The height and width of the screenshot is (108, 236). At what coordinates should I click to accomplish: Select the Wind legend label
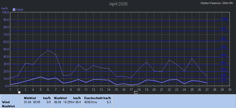tap(20, 10)
